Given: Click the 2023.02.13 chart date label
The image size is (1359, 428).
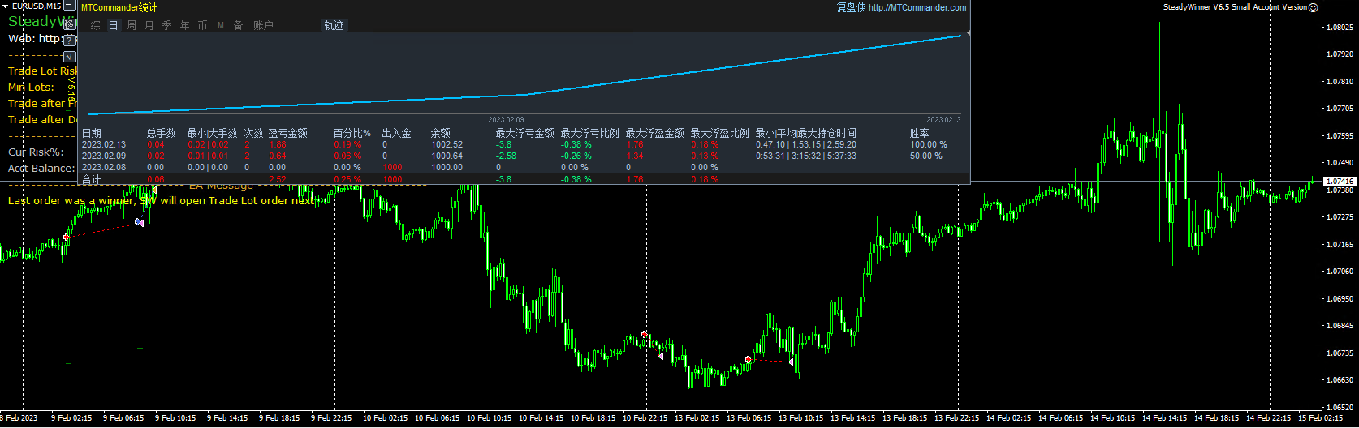Looking at the screenshot, I should pyautogui.click(x=943, y=120).
